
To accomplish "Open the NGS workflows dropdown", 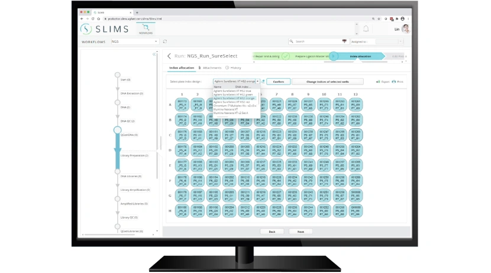I will click(135, 41).
